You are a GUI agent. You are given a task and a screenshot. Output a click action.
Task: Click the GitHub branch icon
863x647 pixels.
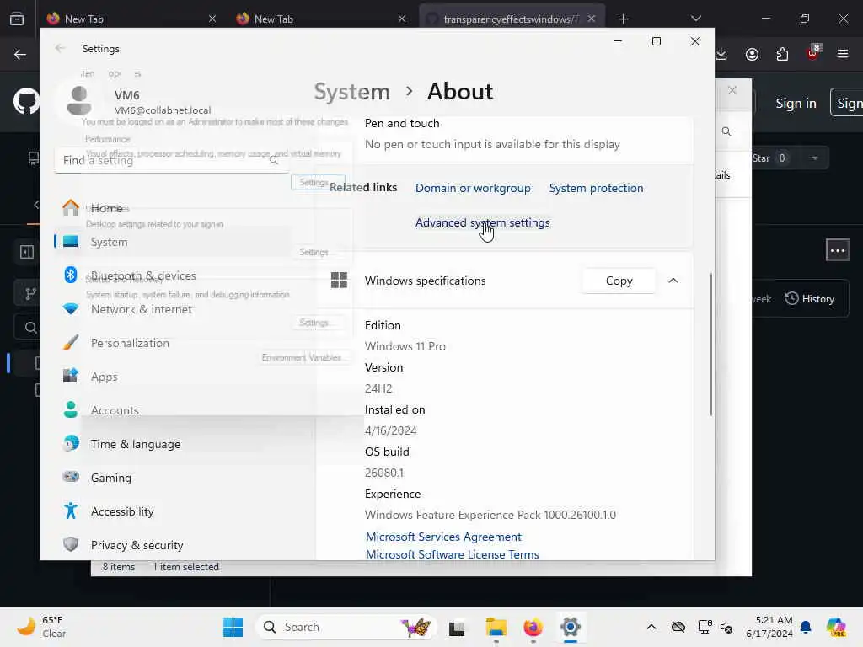(x=31, y=294)
